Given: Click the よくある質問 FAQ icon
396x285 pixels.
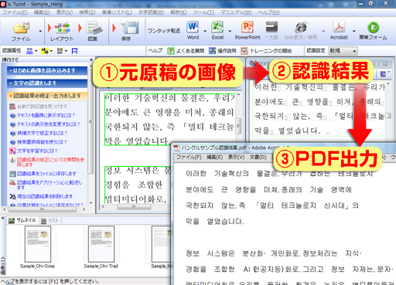Looking at the screenshot, I should (171, 51).
